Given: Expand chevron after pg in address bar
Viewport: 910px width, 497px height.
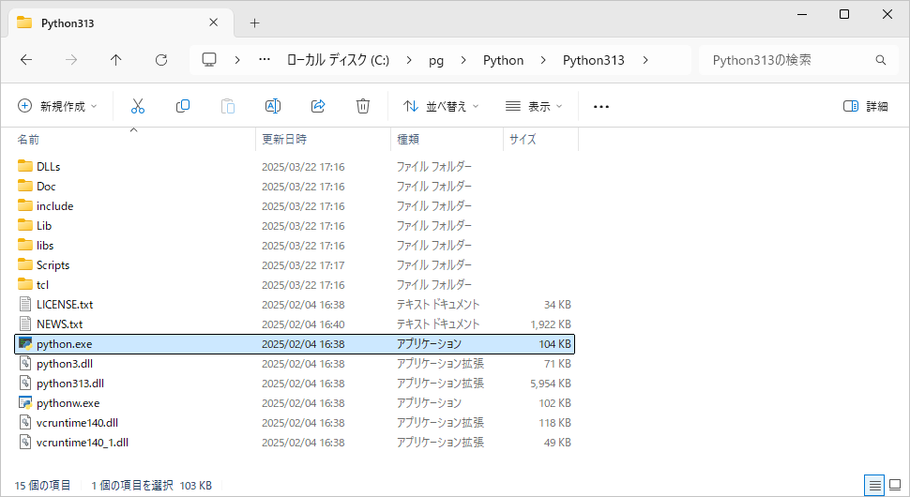Looking at the screenshot, I should (463, 60).
